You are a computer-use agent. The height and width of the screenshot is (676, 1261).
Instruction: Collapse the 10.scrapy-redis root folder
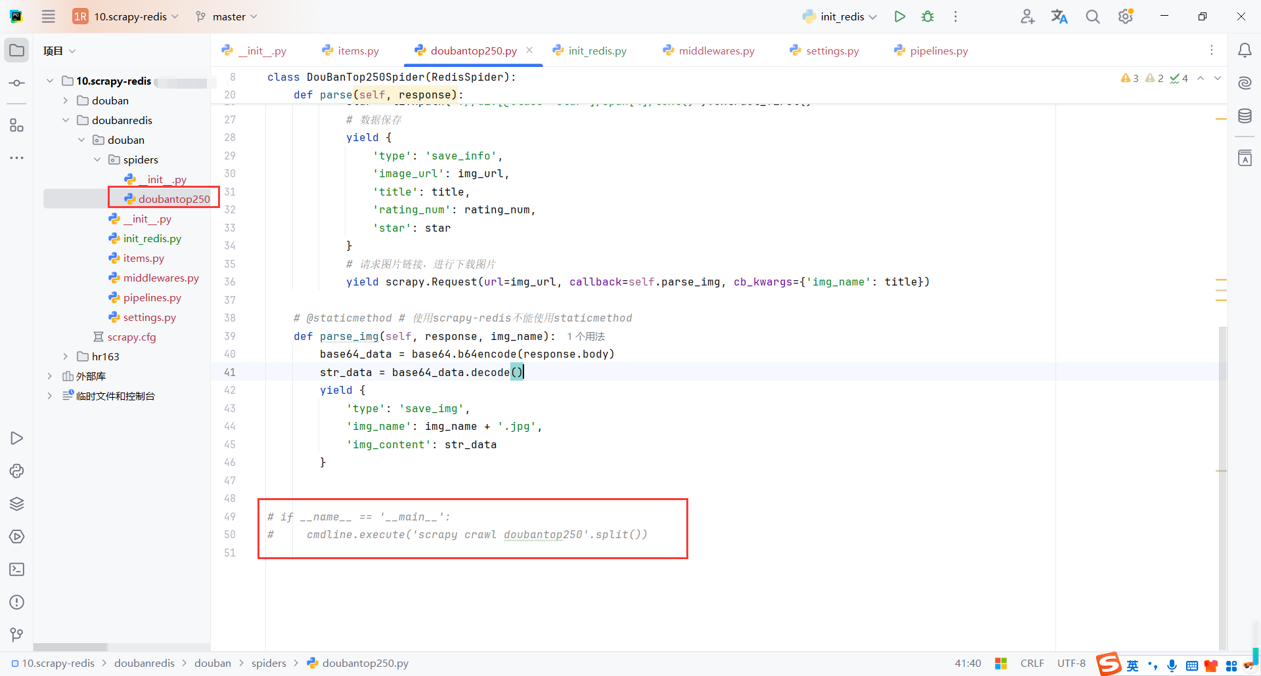pyautogui.click(x=50, y=81)
